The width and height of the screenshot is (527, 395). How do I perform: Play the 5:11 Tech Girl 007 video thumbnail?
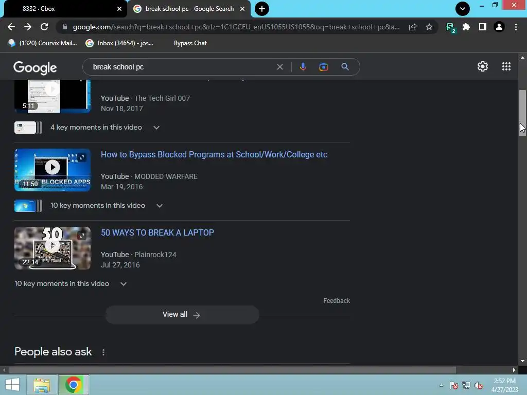tap(52, 96)
